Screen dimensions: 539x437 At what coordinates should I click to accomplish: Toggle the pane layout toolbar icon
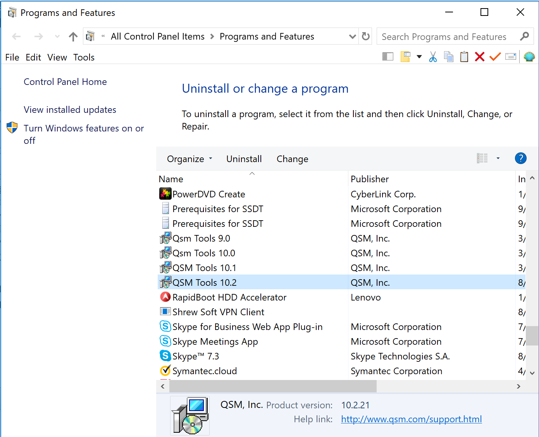pos(387,57)
